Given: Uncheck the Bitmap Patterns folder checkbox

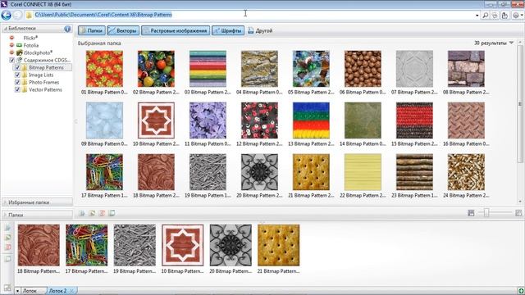Looking at the screenshot, I should (17, 67).
